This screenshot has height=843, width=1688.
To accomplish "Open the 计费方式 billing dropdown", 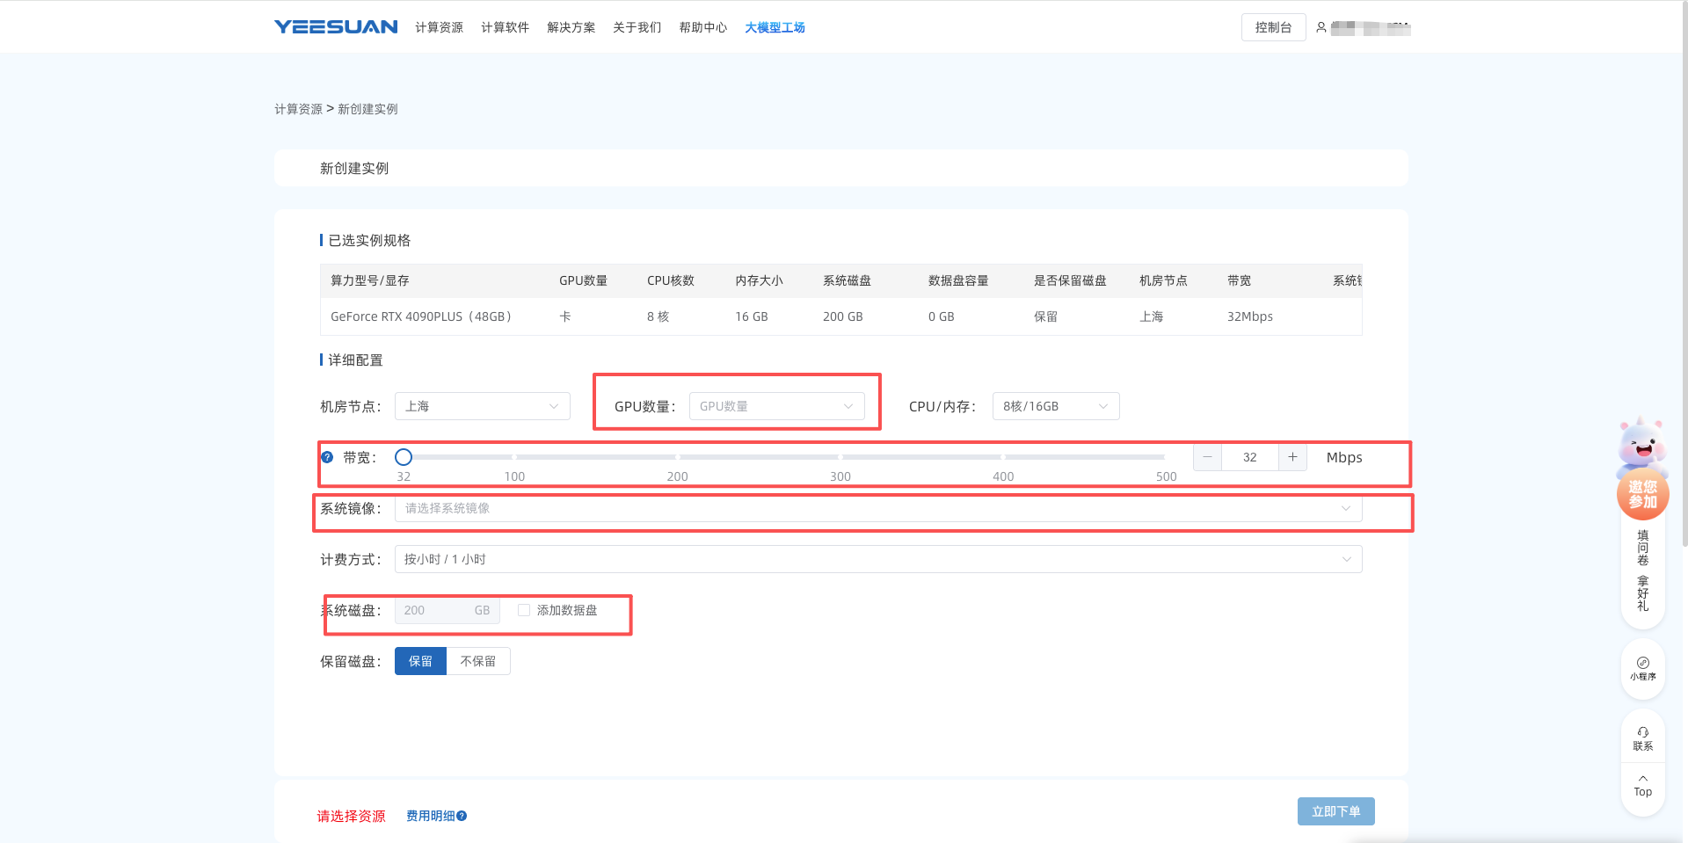I will pyautogui.click(x=877, y=559).
